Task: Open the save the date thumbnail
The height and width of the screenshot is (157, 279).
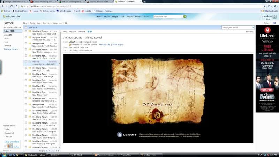Action: pos(12,144)
